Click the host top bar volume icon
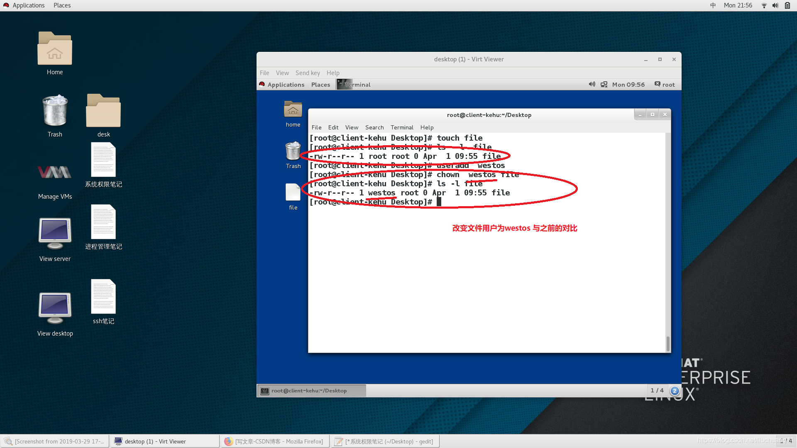This screenshot has height=448, width=797. tap(775, 5)
